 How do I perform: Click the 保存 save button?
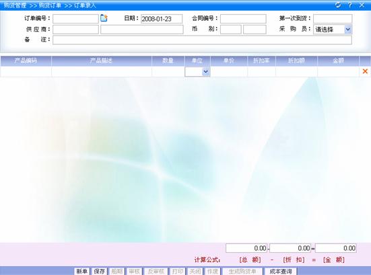99,271
